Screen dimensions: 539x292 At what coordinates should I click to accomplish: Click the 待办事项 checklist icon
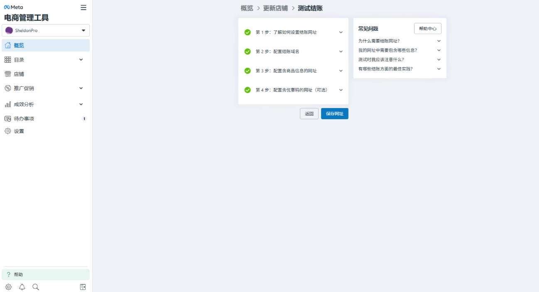tap(7, 119)
